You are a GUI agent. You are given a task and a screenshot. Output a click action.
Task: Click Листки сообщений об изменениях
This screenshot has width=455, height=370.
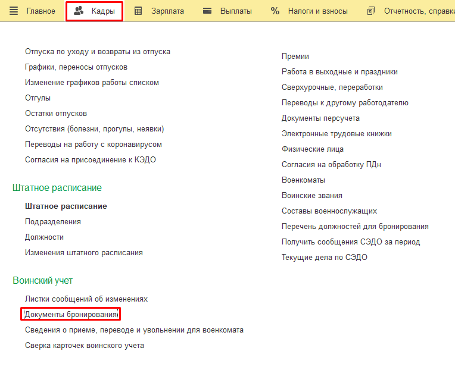tap(86, 299)
